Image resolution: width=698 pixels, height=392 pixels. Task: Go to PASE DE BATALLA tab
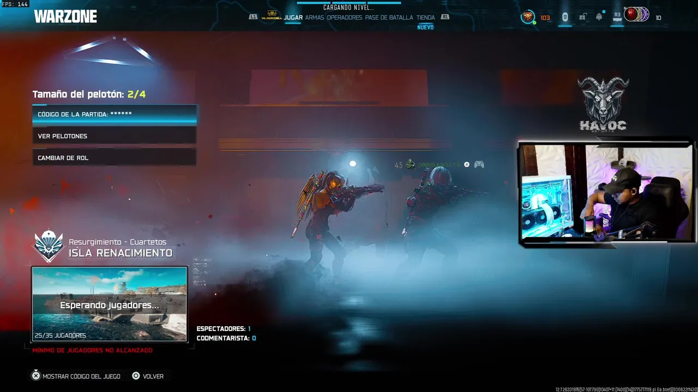[389, 17]
